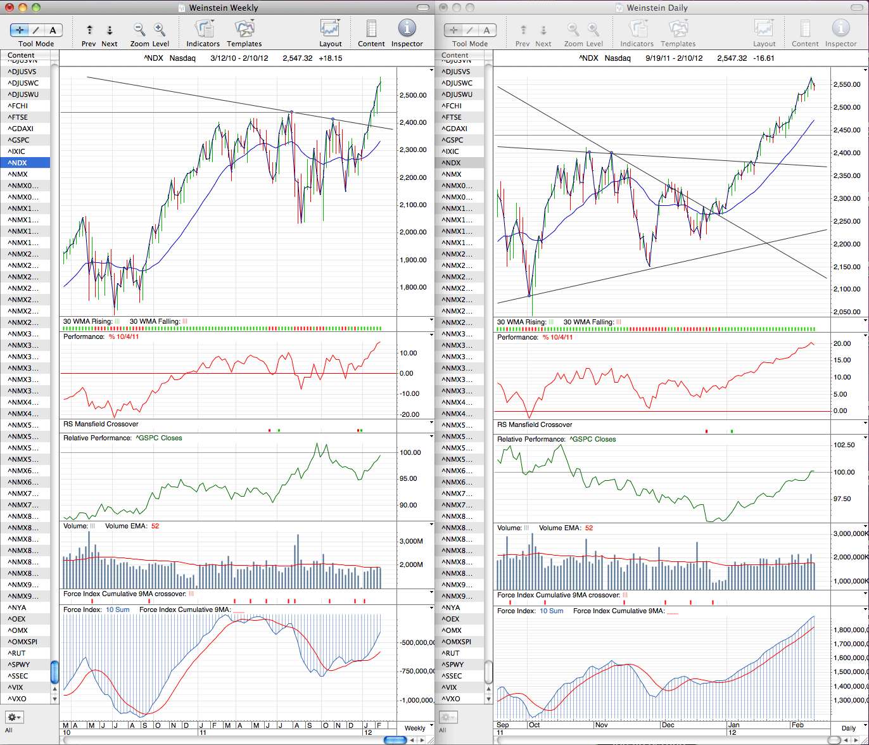Click Weekly chart scroll-right arrow

(421, 740)
